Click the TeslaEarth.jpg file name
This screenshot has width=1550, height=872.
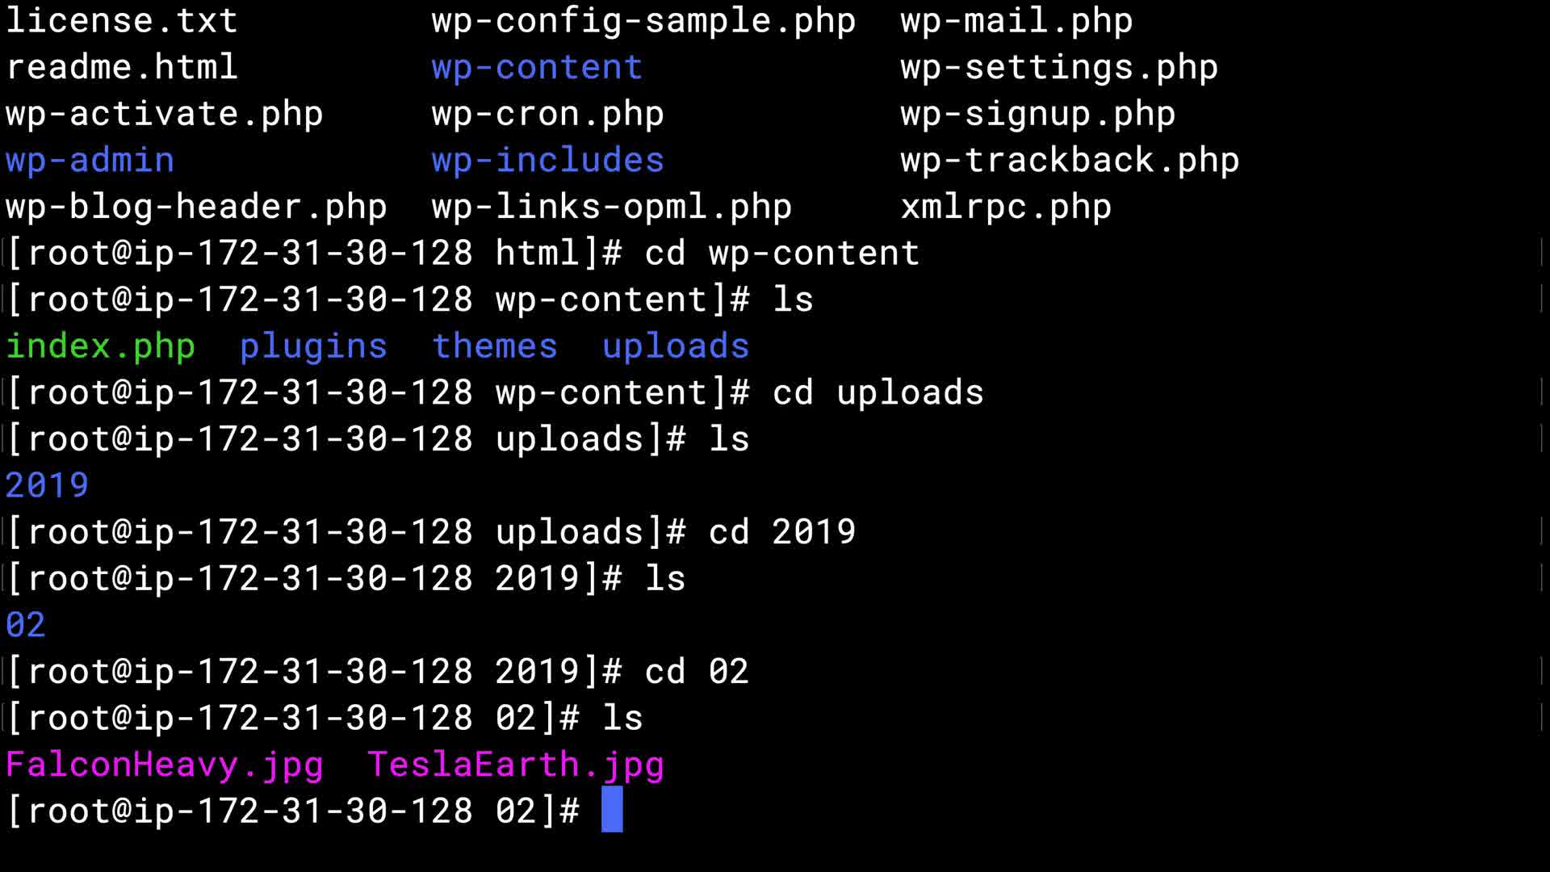click(x=516, y=765)
